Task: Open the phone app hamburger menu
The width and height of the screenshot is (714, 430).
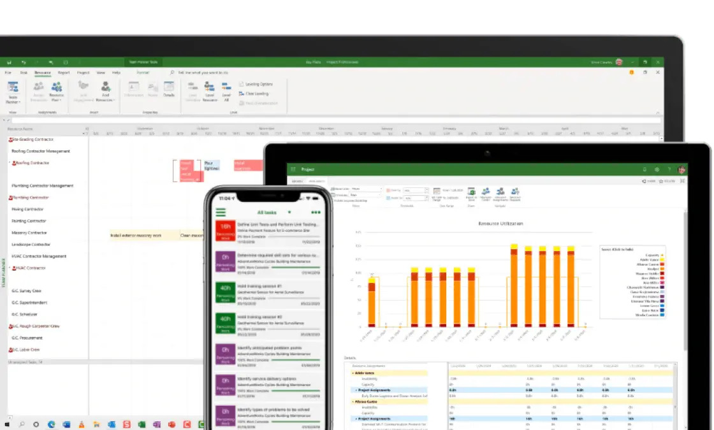Action: point(221,212)
